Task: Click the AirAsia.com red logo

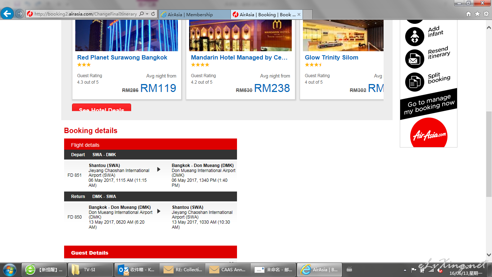Action: 429,134
